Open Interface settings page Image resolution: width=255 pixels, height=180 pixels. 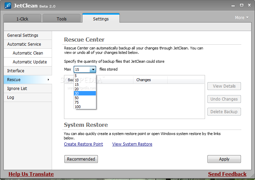(x=28, y=71)
